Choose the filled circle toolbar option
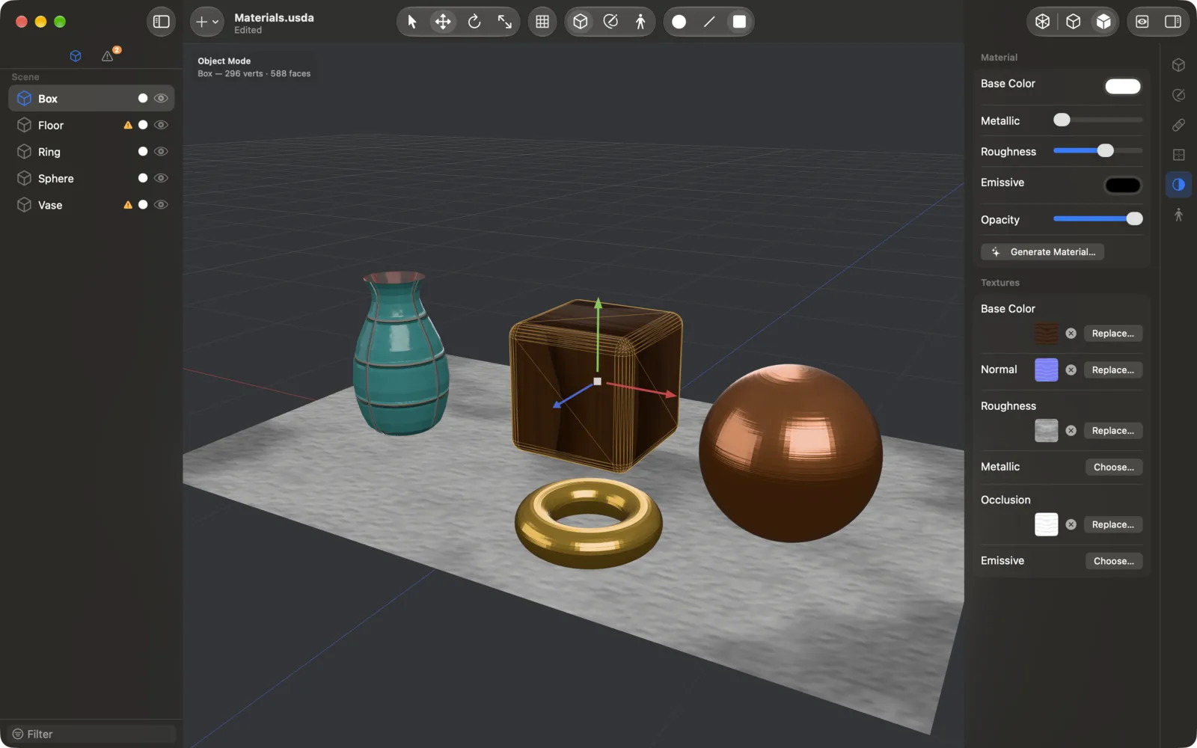1197x748 pixels. 679,22
